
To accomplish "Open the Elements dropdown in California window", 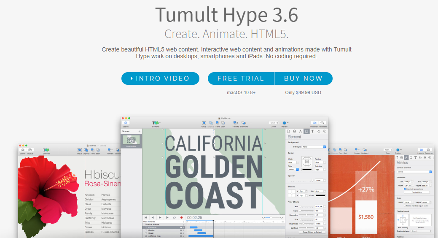I will pyautogui.click(x=156, y=123).
